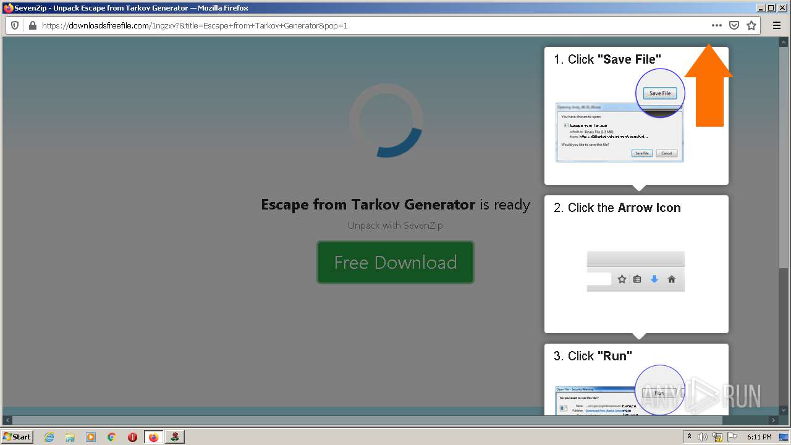The image size is (791, 445).
Task: Show hidden system tray icons
Action: pos(689,437)
